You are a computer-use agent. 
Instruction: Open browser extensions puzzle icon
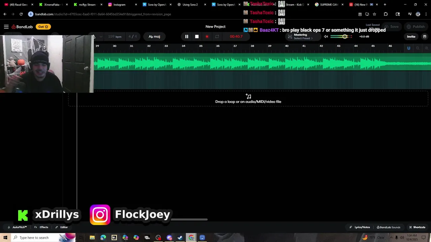point(386,14)
